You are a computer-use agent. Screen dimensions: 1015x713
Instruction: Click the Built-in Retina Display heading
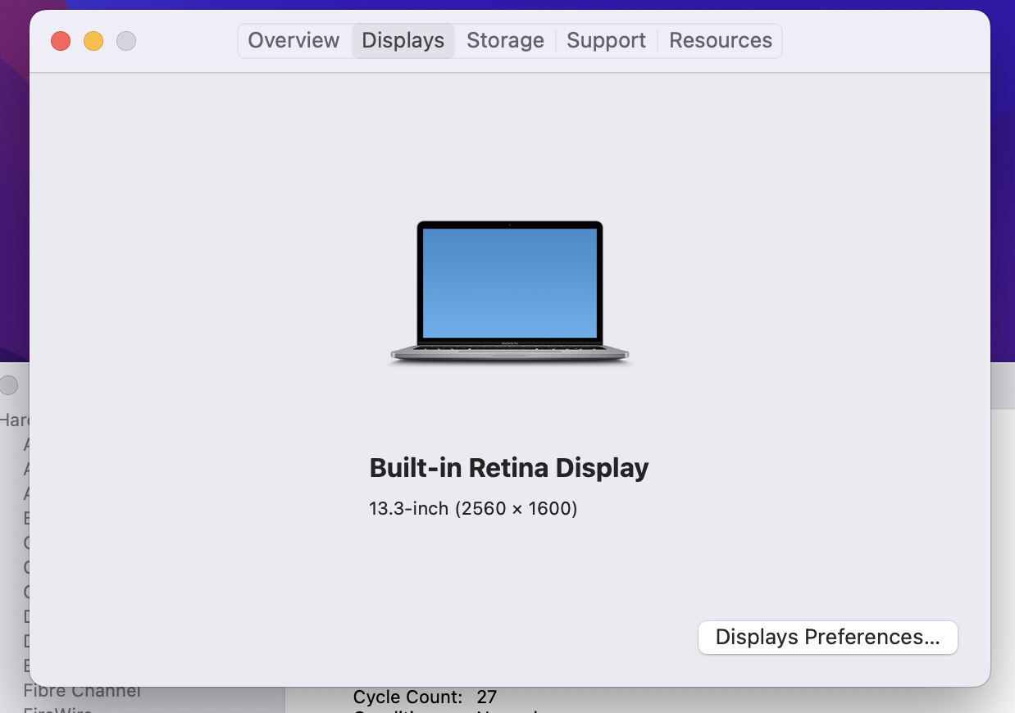click(x=508, y=468)
